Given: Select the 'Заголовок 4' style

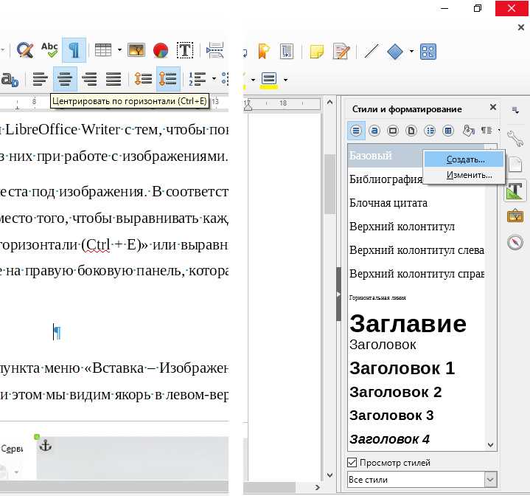Looking at the screenshot, I should [416, 439].
